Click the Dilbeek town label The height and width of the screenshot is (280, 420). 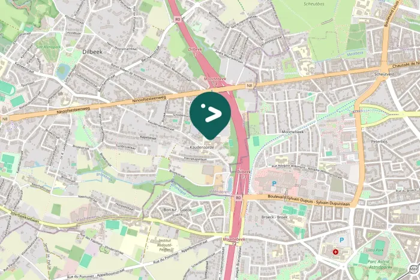coord(92,52)
